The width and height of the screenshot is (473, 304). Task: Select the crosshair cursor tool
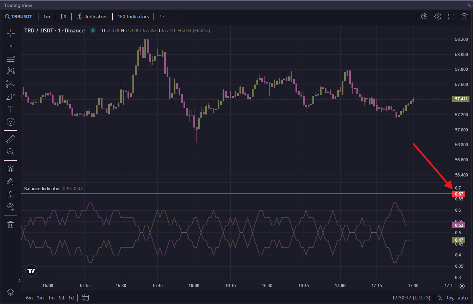coord(11,33)
